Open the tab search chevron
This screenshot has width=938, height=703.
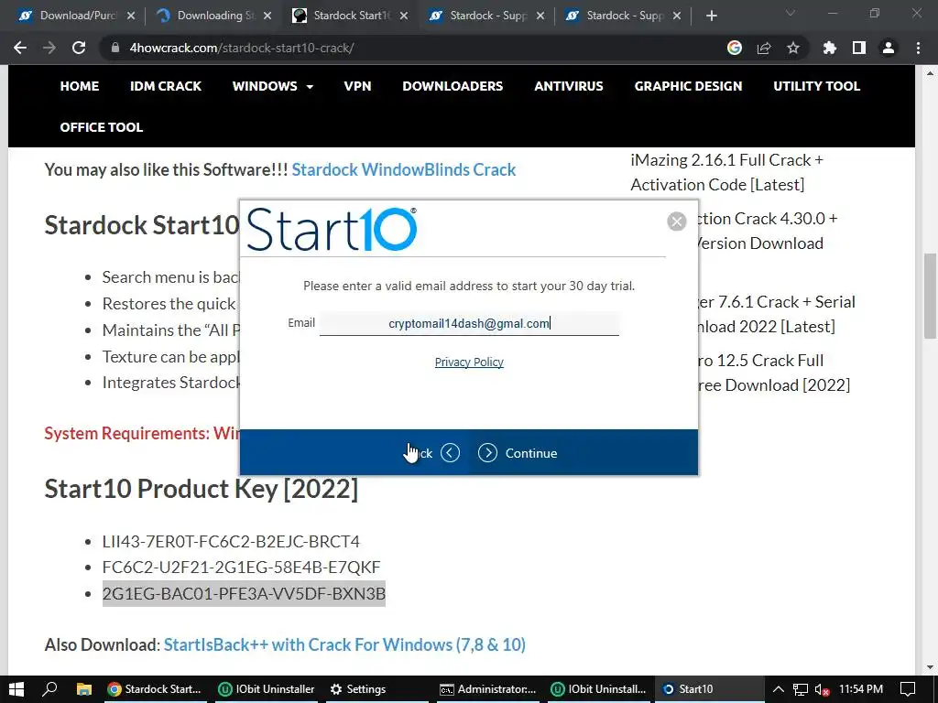[791, 13]
